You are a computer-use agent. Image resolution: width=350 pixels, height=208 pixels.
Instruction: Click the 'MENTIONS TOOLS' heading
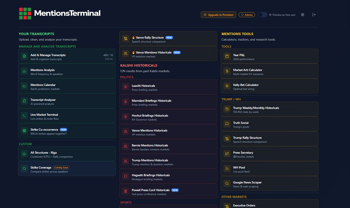coord(237,34)
